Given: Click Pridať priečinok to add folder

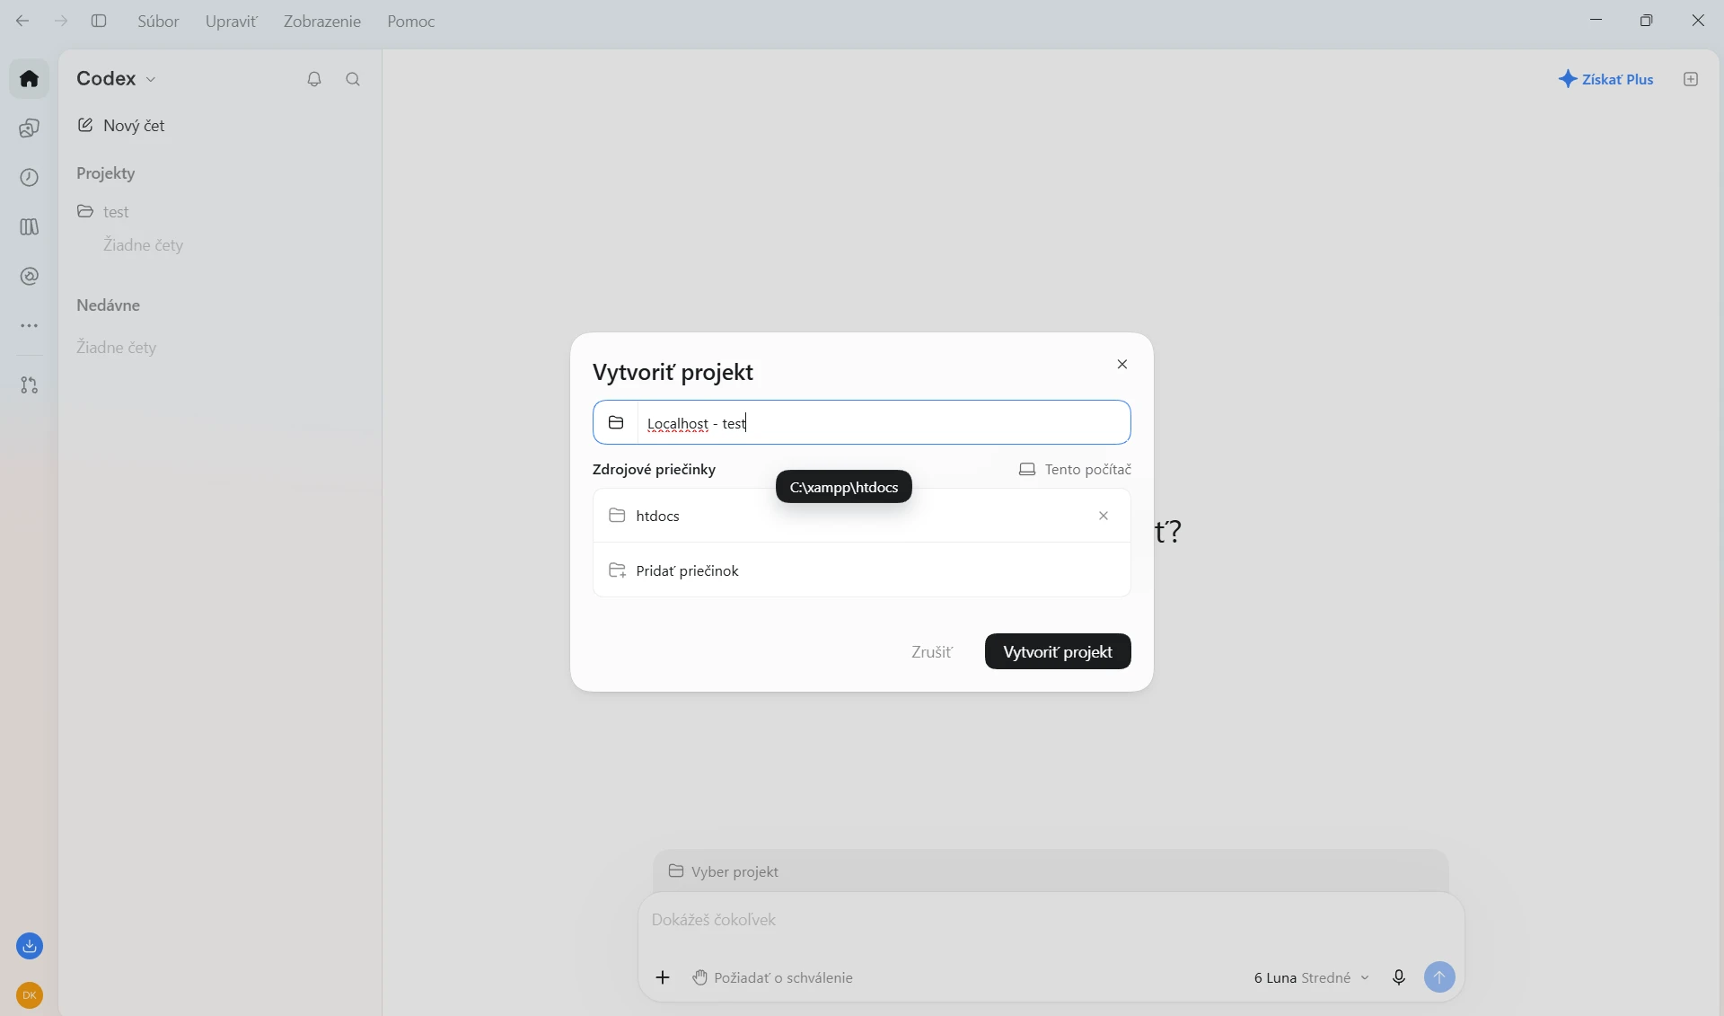Looking at the screenshot, I should click(x=861, y=570).
